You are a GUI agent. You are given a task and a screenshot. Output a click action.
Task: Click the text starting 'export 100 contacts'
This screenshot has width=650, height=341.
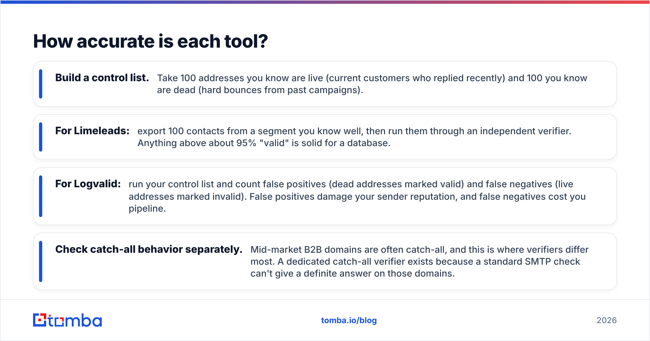[x=354, y=137]
